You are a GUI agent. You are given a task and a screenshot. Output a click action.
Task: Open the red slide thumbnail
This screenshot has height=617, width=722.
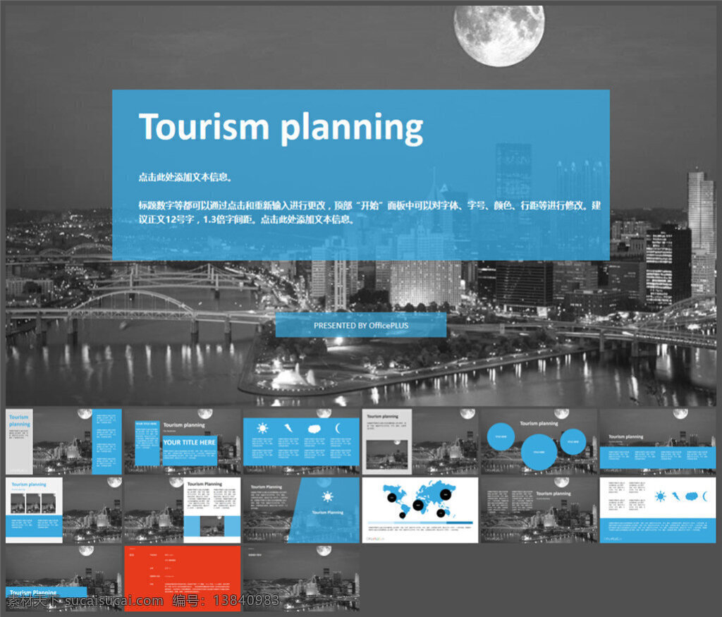pos(183,578)
